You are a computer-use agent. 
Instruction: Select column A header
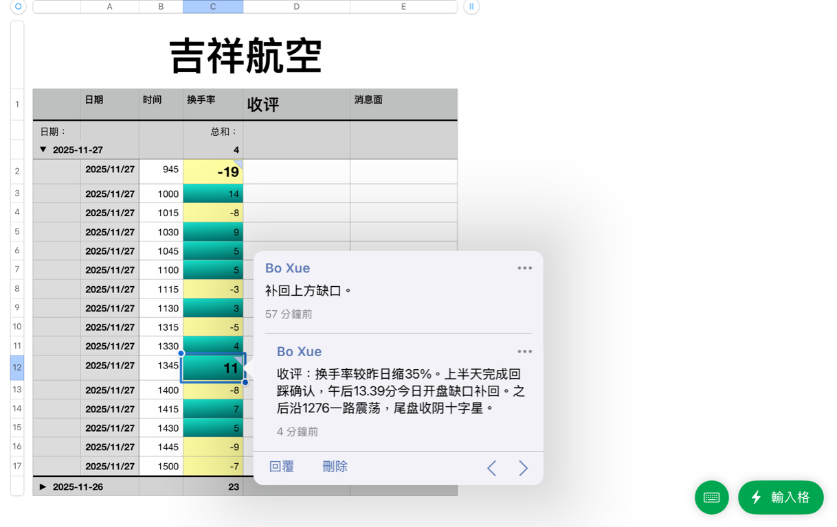(110, 7)
